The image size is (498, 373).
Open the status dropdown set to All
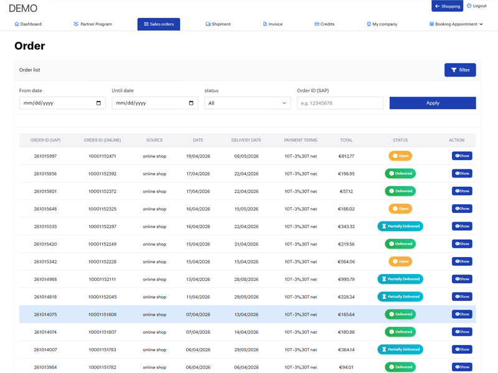coord(247,103)
